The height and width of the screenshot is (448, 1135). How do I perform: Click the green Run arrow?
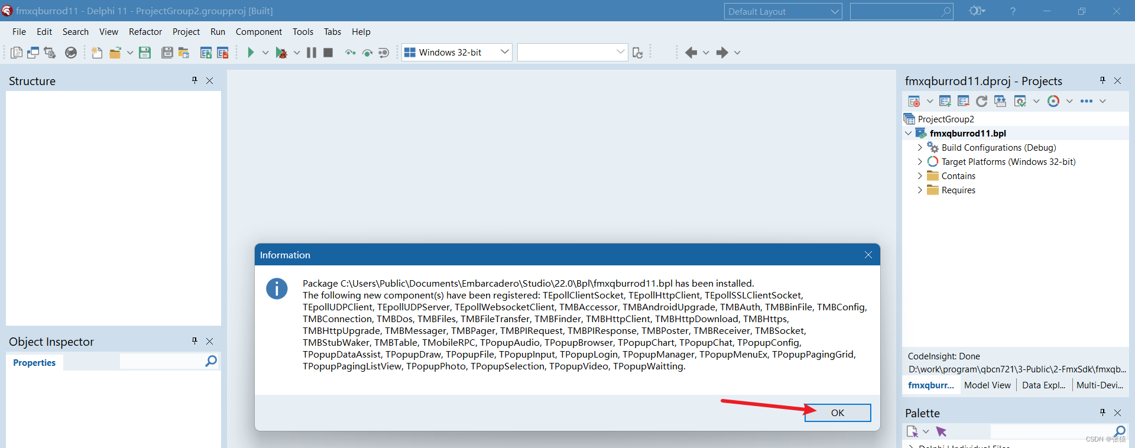[251, 53]
